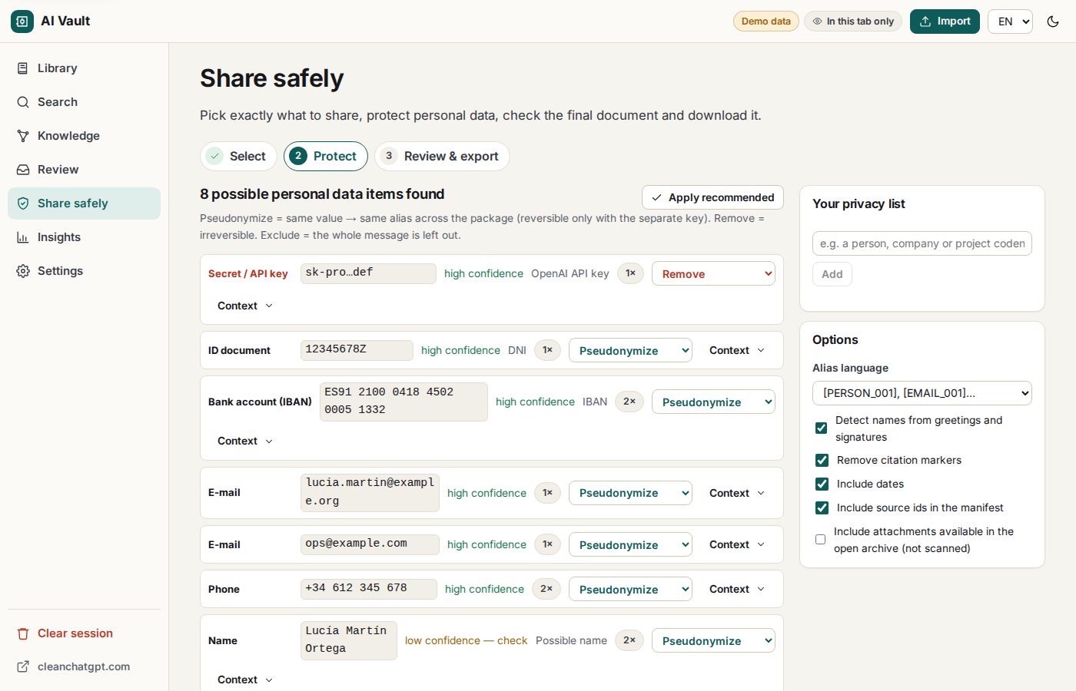This screenshot has width=1076, height=691.
Task: Expand Context for ops@example.com row
Action: [x=737, y=545]
